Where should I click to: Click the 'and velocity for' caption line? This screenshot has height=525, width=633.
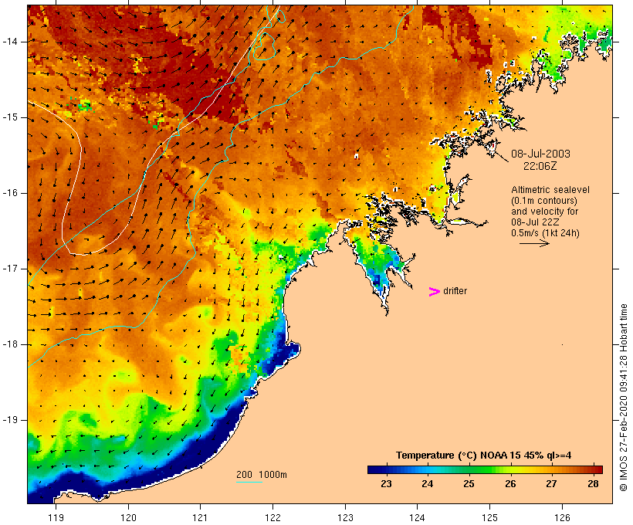[x=544, y=212]
